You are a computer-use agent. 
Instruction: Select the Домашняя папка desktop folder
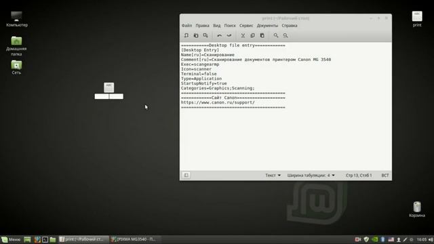tap(16, 46)
